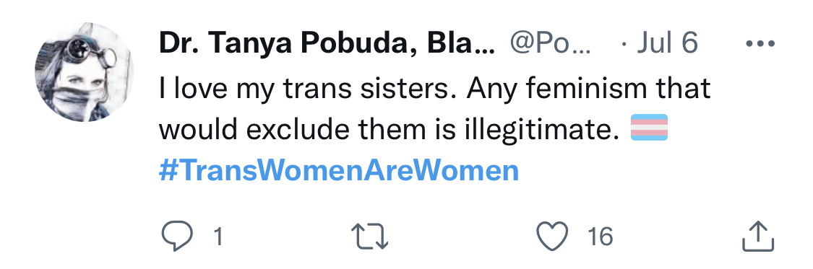Image resolution: width=813 pixels, height=269 pixels.
Task: Retweet the post using the arrows icon
Action: [x=370, y=237]
